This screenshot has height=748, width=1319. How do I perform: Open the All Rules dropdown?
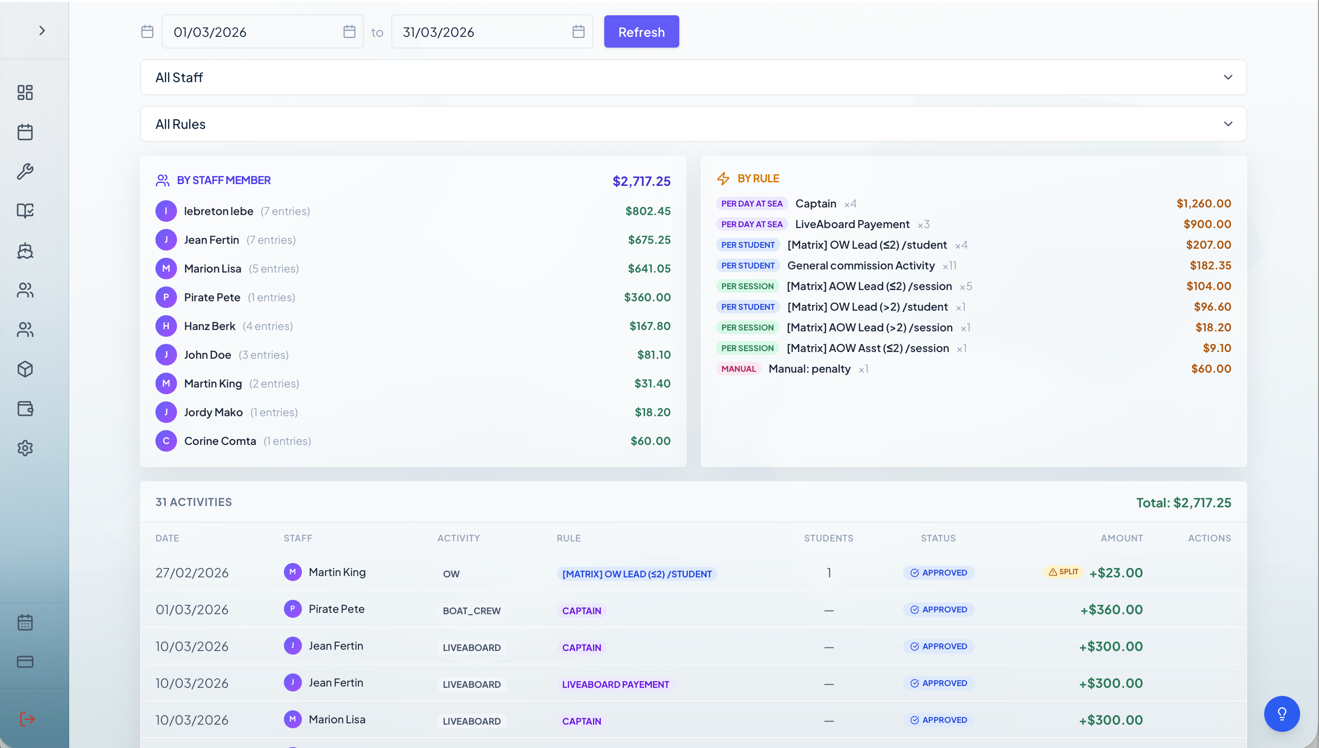pyautogui.click(x=693, y=124)
